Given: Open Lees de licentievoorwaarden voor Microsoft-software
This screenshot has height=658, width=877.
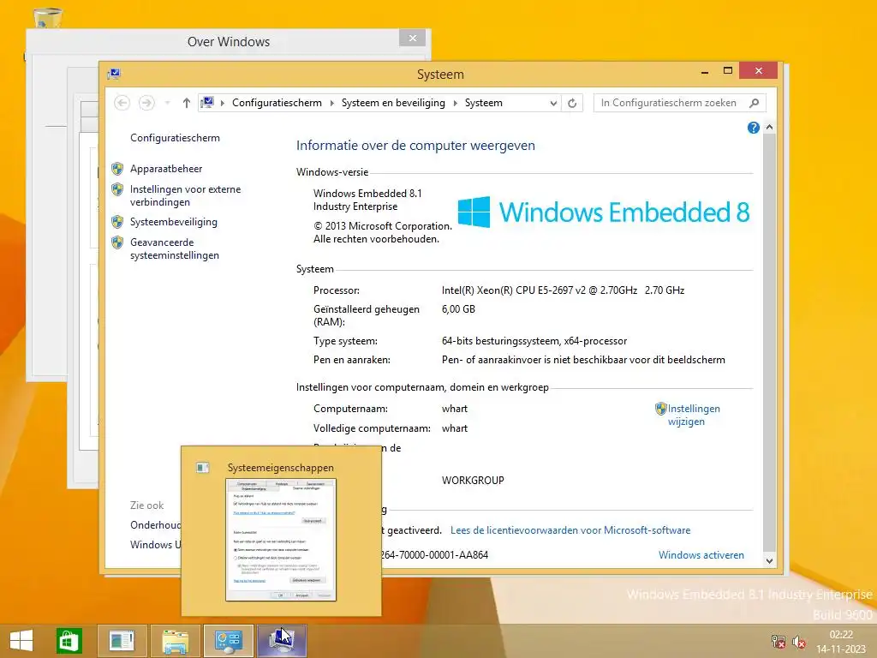Looking at the screenshot, I should (x=570, y=529).
